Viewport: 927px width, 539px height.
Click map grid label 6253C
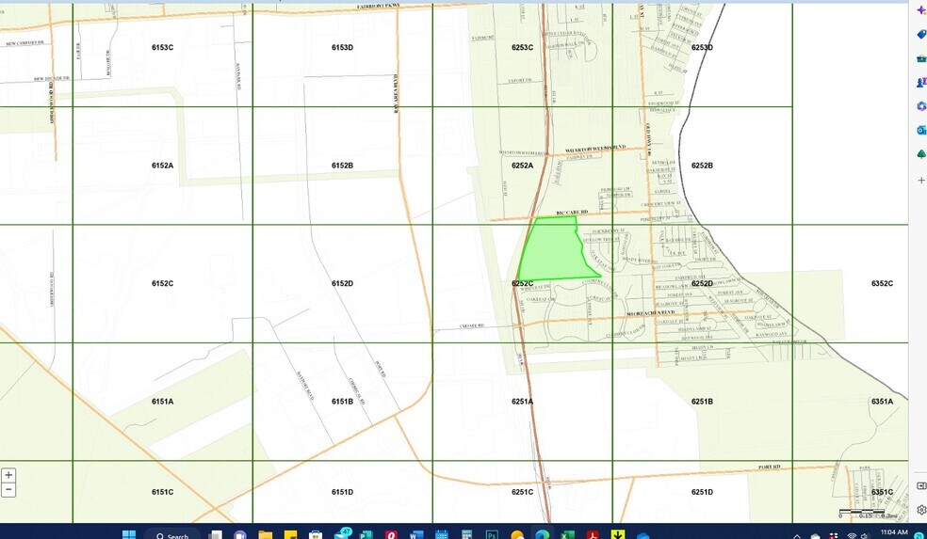[x=522, y=47]
